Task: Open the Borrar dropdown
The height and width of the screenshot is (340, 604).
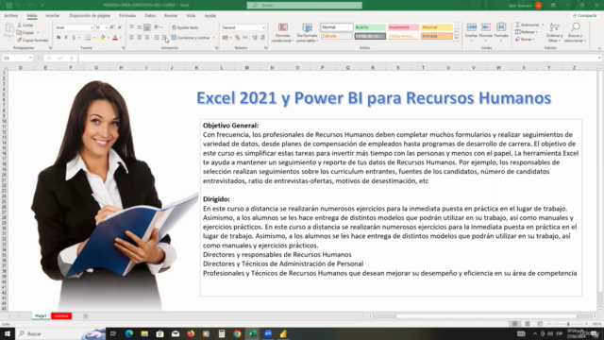Action: click(525, 40)
